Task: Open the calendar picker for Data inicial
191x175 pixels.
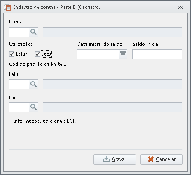Action: pos(123,54)
